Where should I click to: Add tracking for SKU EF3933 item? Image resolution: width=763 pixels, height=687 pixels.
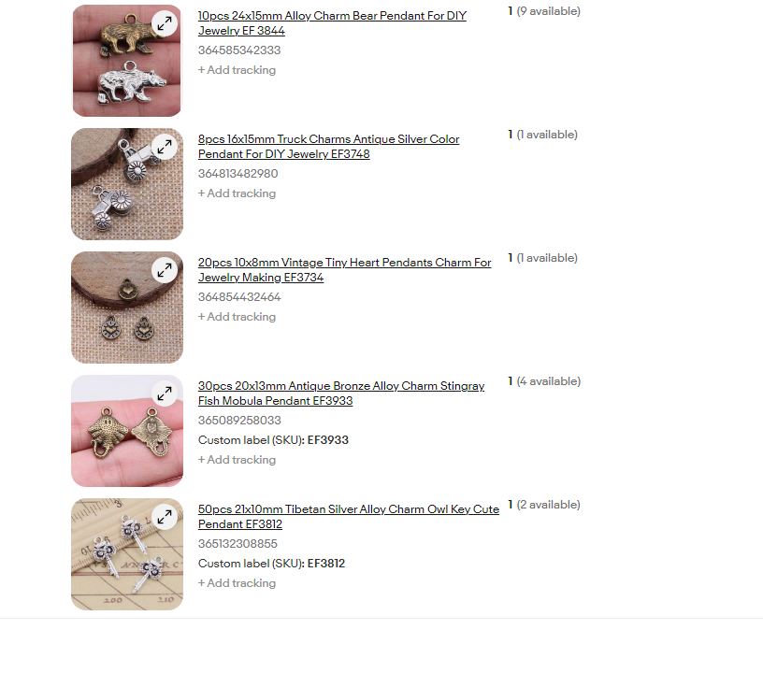237,460
